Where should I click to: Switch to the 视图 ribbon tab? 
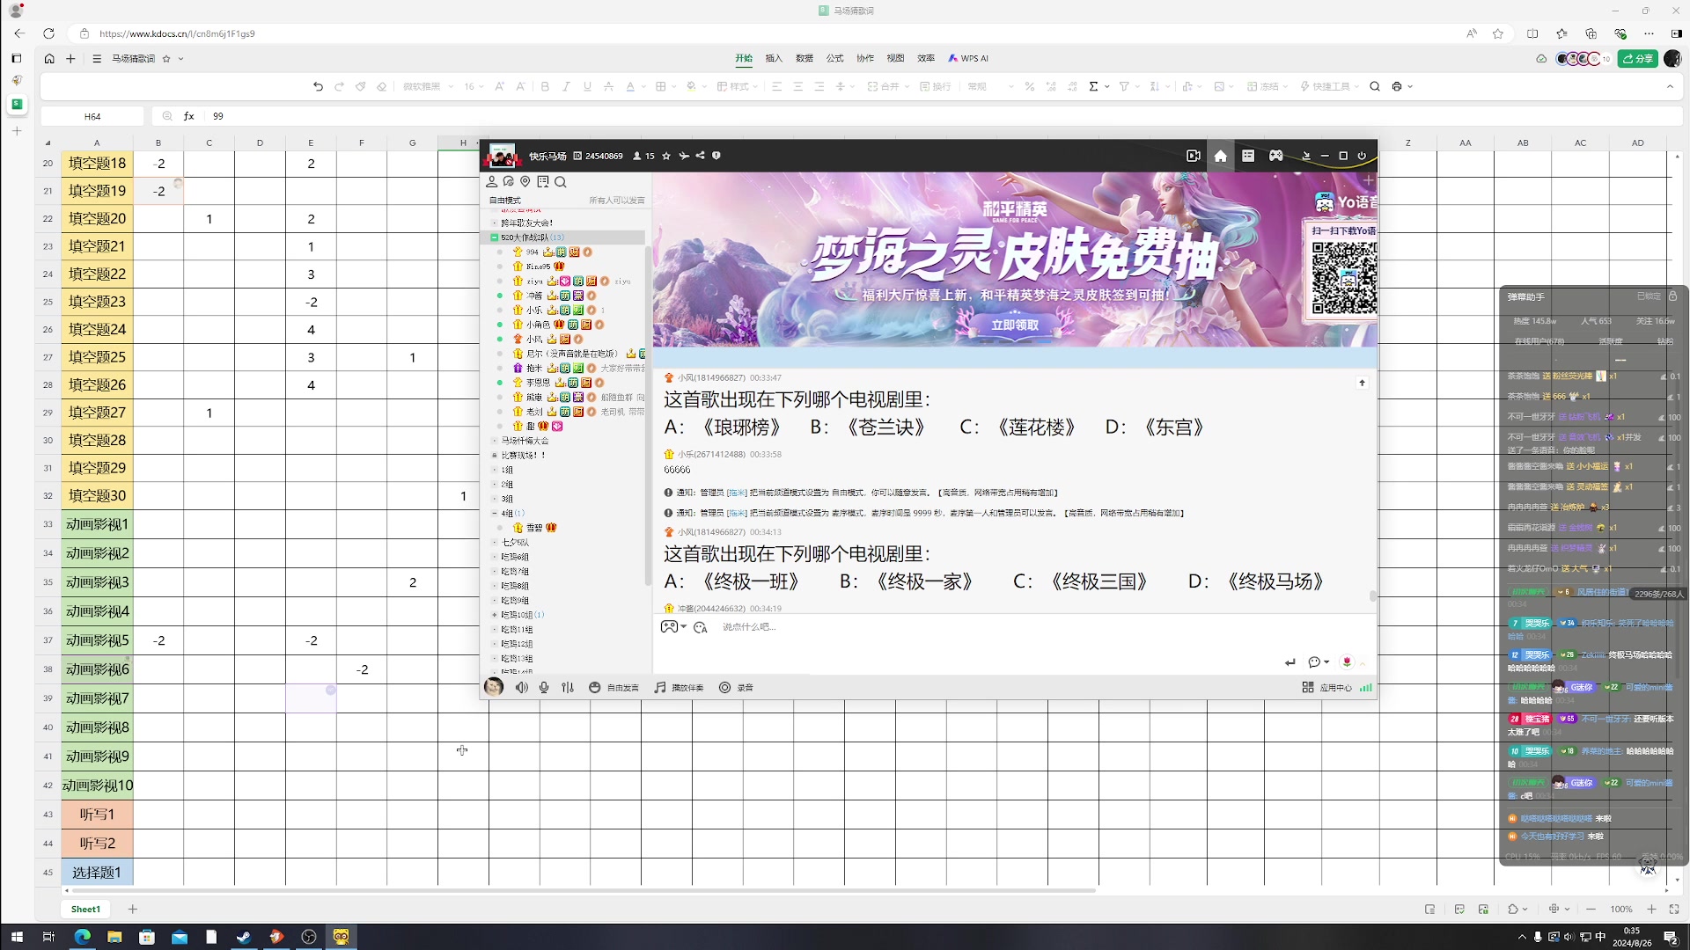point(895,58)
